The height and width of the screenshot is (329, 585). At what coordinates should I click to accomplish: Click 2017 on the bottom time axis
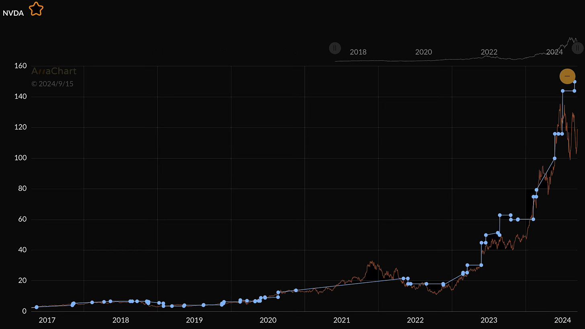coord(47,320)
